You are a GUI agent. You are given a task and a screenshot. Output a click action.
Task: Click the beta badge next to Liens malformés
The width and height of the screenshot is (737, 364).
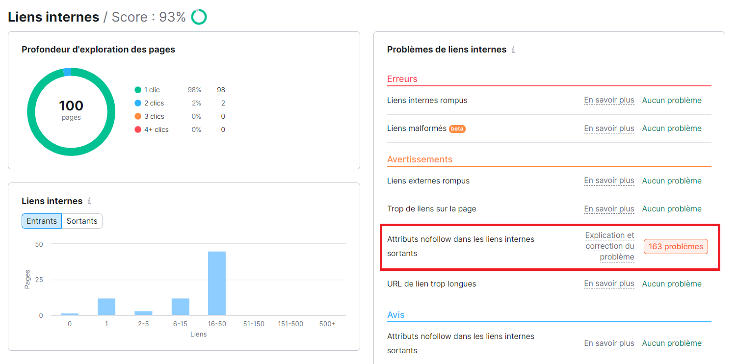point(457,129)
